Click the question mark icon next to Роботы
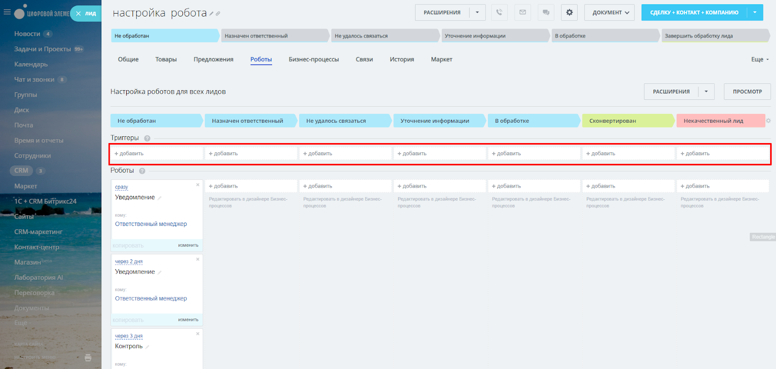776x369 pixels. click(142, 171)
